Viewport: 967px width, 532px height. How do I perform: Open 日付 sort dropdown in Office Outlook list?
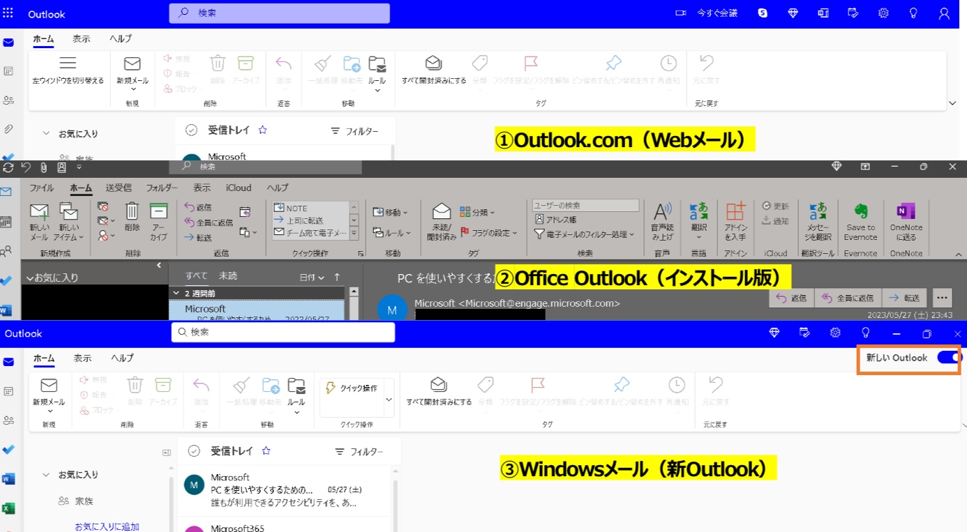(x=312, y=277)
